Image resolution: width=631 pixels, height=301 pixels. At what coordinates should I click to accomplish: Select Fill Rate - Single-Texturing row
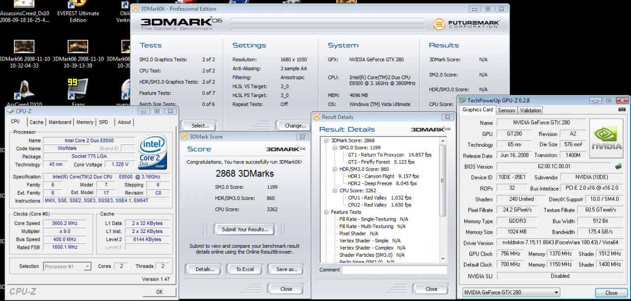(373, 219)
